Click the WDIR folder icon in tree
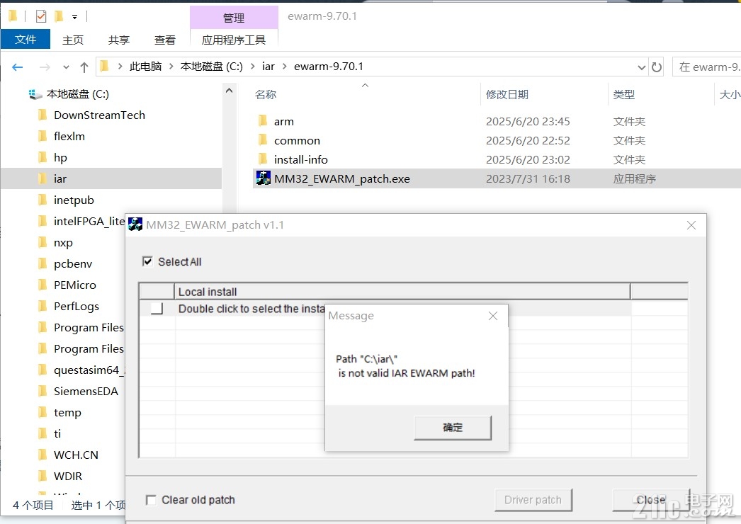The width and height of the screenshot is (741, 524). point(43,476)
